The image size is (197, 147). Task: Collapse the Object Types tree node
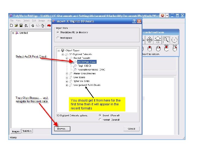pyautogui.click(x=59, y=51)
